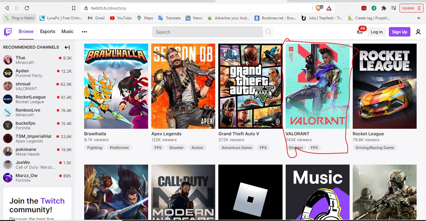Screen dimensions: 426x221
Task: Open the media playlist control icon
Action: pyautogui.click(x=394, y=8)
